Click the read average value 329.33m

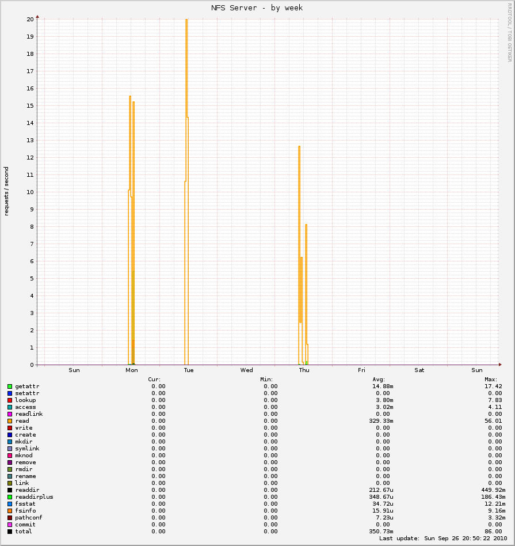point(381,421)
